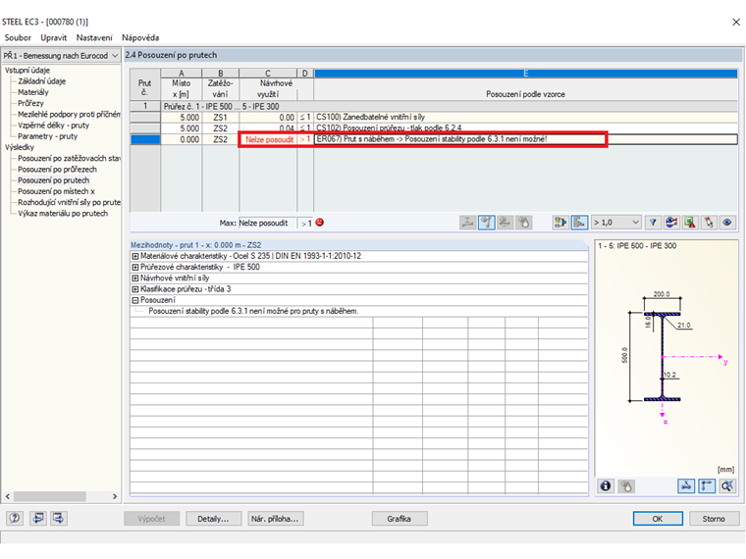Select Posouzení po zatěžovacích stavech in navigator
746x559 pixels.
tap(69, 158)
